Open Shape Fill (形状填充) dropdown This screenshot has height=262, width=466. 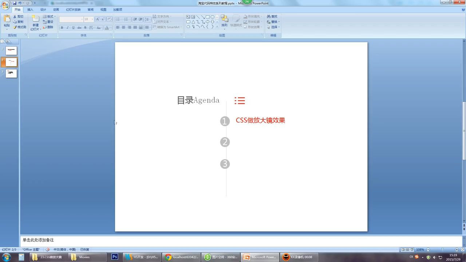point(252,16)
